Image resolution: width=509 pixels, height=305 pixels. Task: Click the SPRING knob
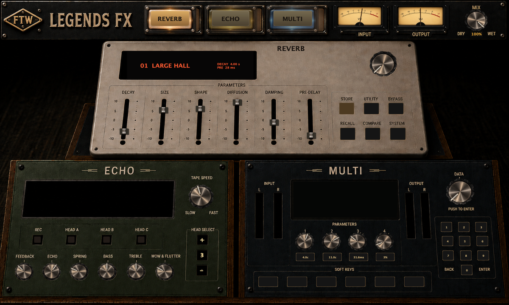point(79,272)
